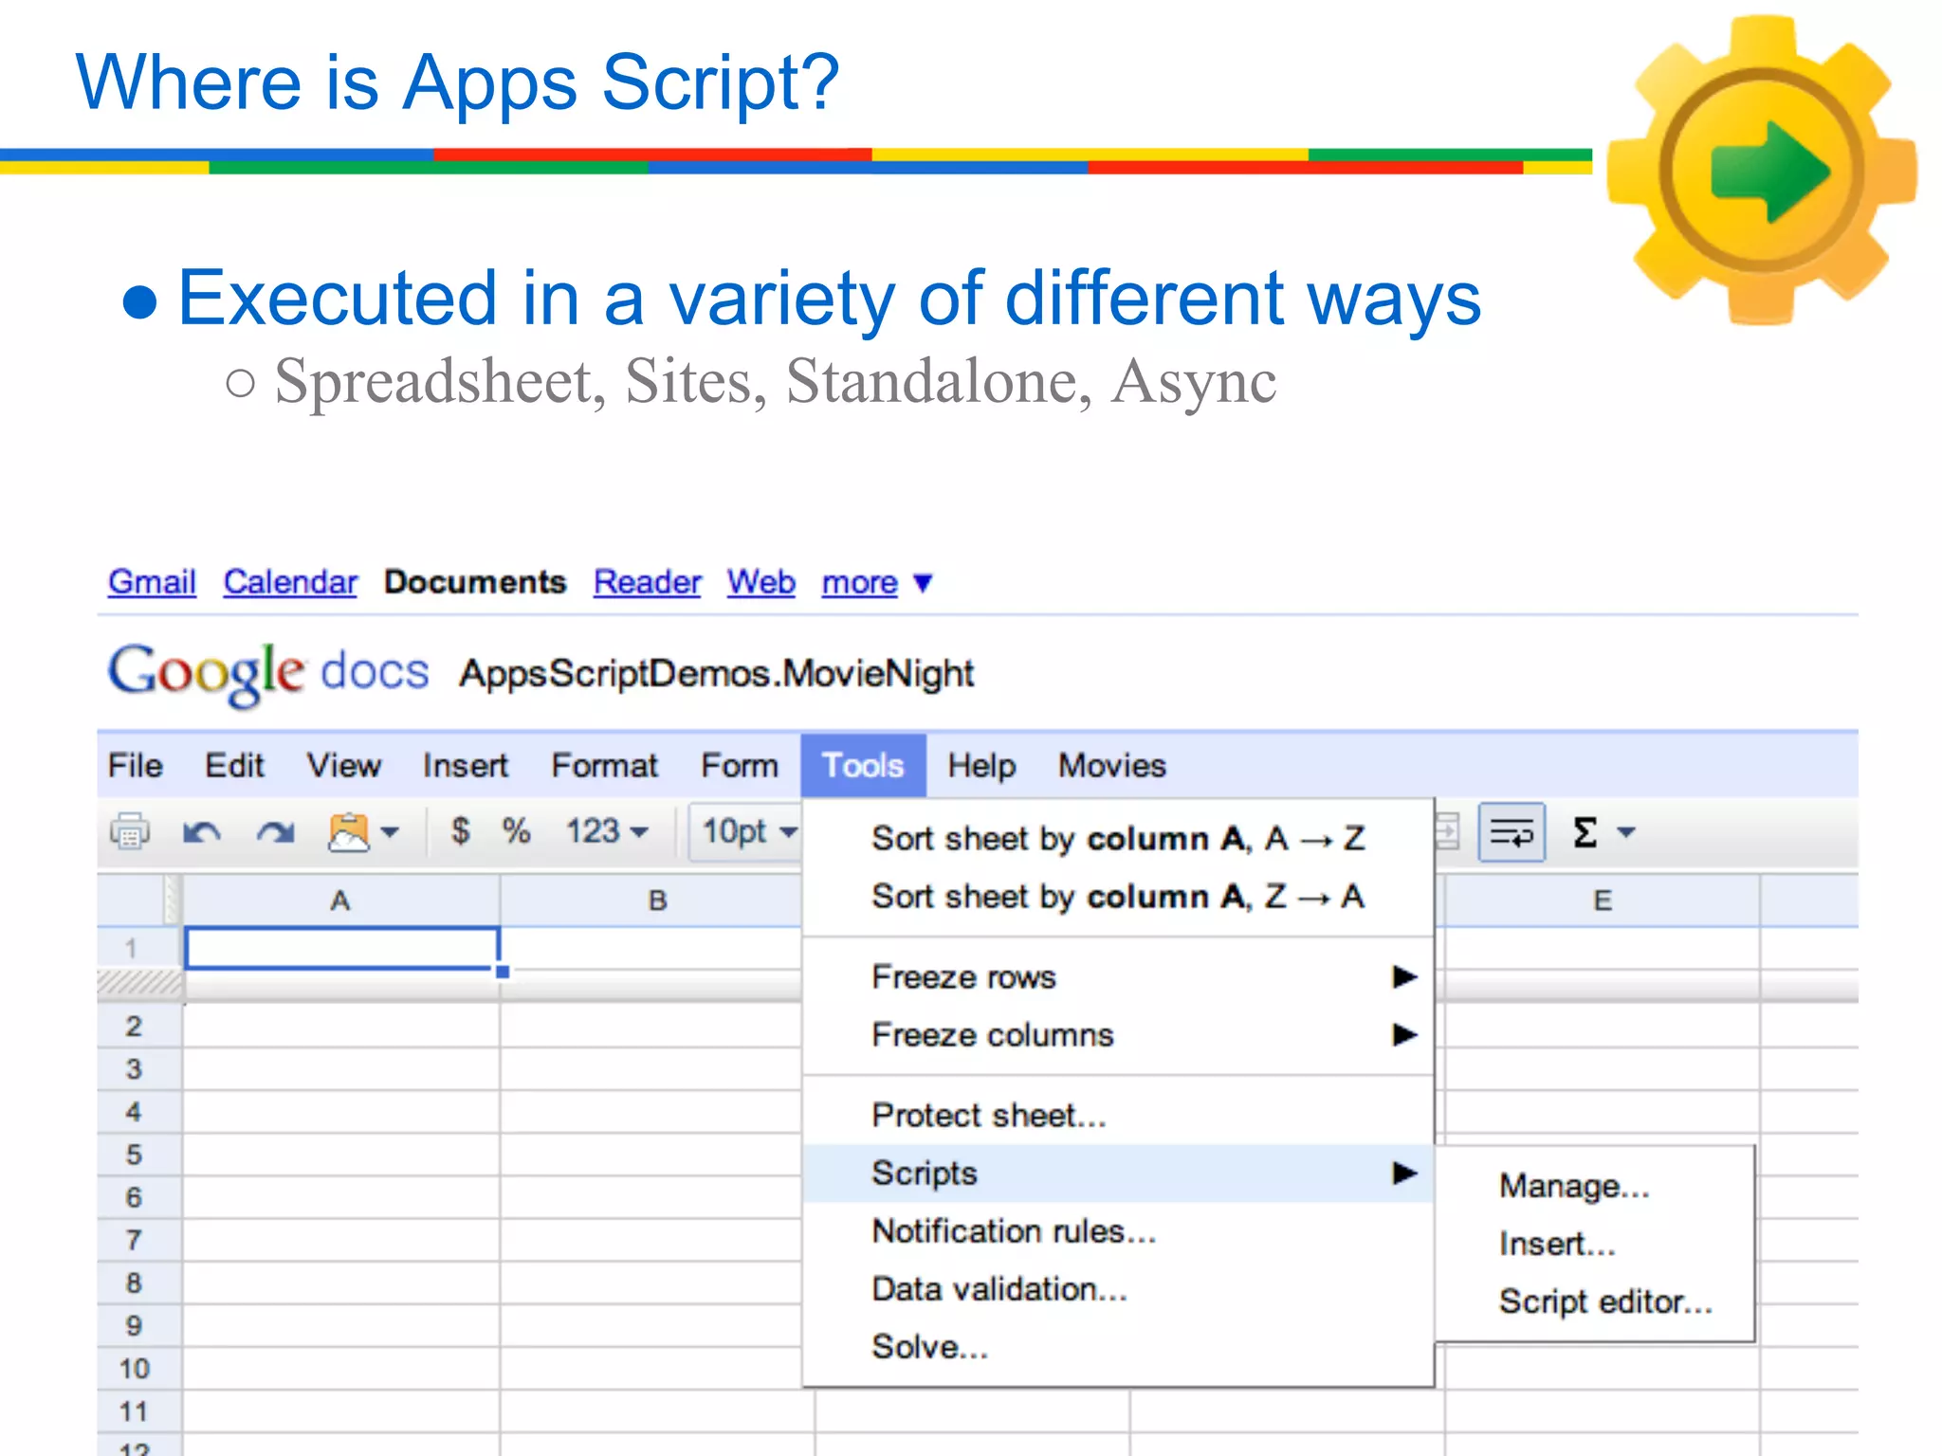Open the 123 number format dropdown
This screenshot has height=1456, width=1942.
(607, 831)
